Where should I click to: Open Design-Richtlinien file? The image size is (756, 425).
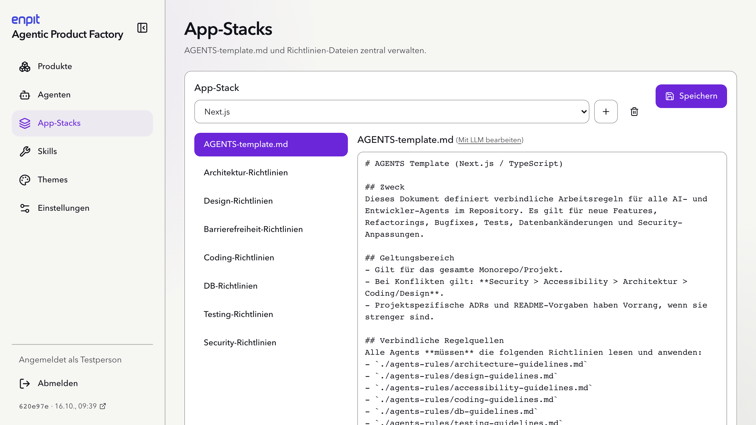pyautogui.click(x=271, y=201)
